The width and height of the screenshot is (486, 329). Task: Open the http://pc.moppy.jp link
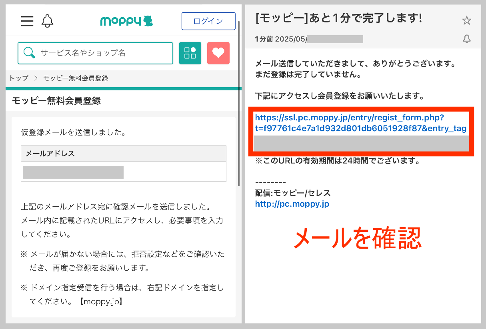(x=292, y=204)
